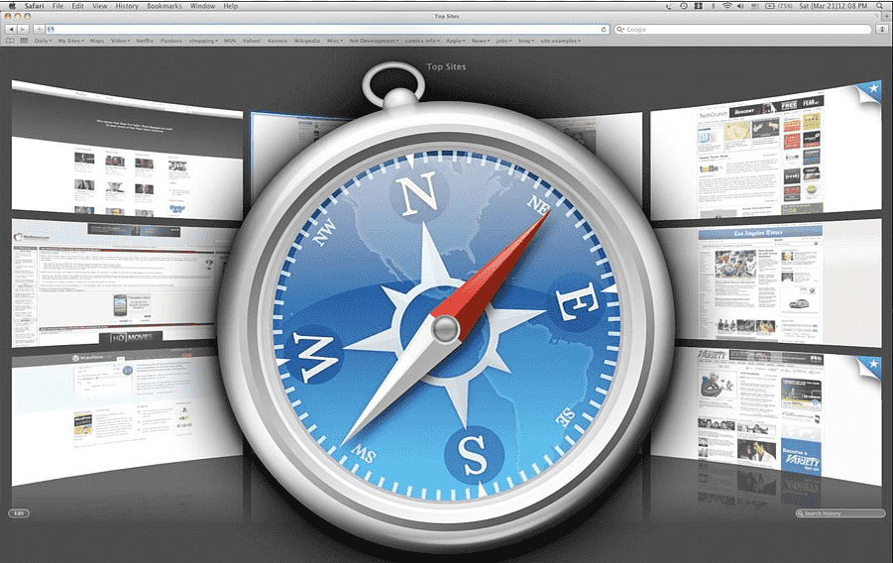Screen dimensions: 893x563
Task: Open the Pandora bookmark
Action: pos(170,41)
